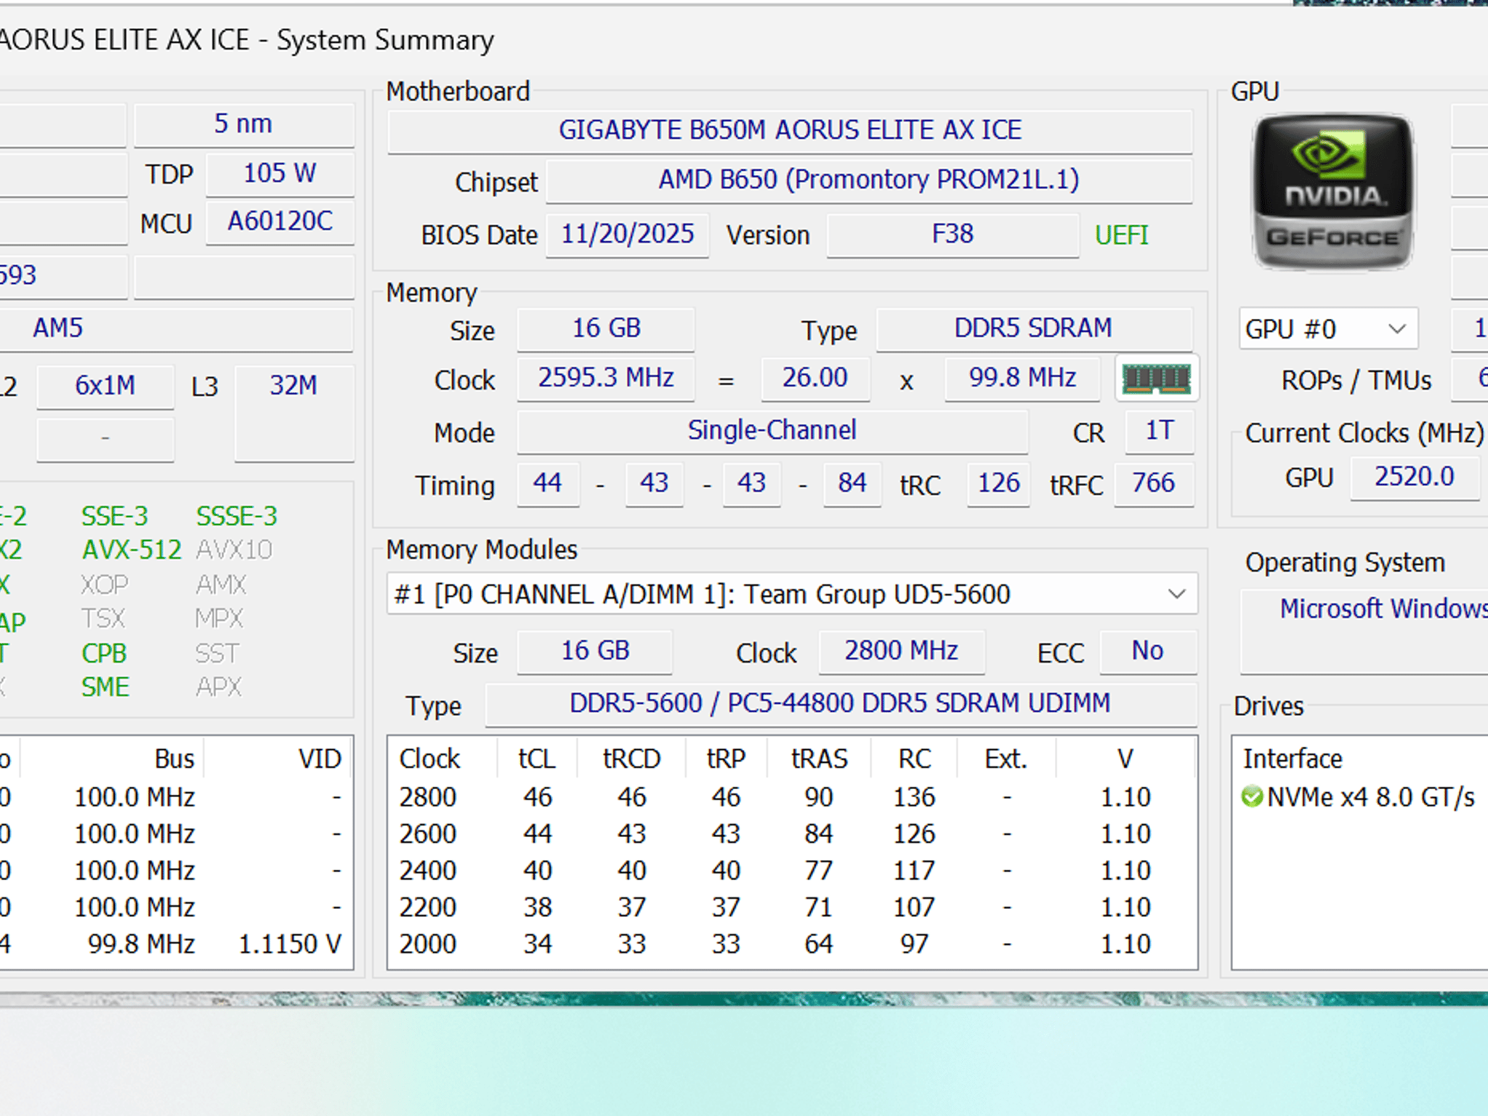Click the greyed AVX10 feature label
The height and width of the screenshot is (1116, 1488).
click(234, 550)
